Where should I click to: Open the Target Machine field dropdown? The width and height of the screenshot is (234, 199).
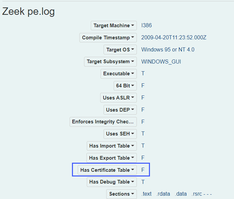(x=114, y=26)
